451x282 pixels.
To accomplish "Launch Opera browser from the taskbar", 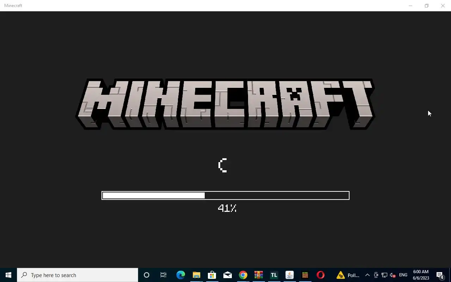I will 321,275.
